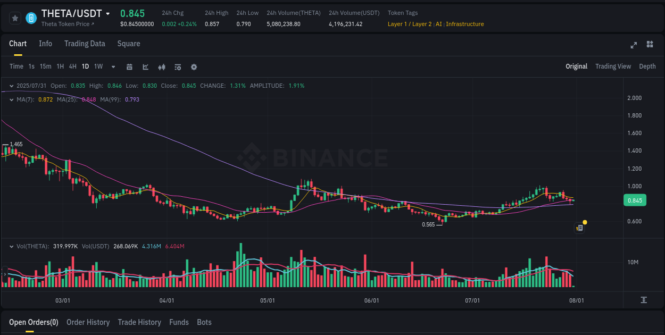Toggle the favorite star for THETA/USDT
665x335 pixels.
click(x=15, y=18)
